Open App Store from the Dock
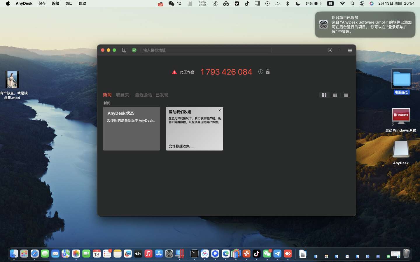 coord(159,254)
